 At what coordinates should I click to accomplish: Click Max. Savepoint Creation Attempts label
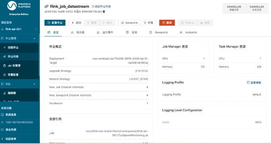(x=70, y=95)
